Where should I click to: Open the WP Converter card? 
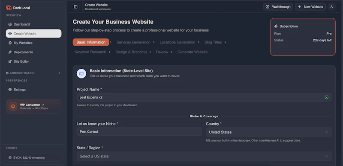coord(33,107)
